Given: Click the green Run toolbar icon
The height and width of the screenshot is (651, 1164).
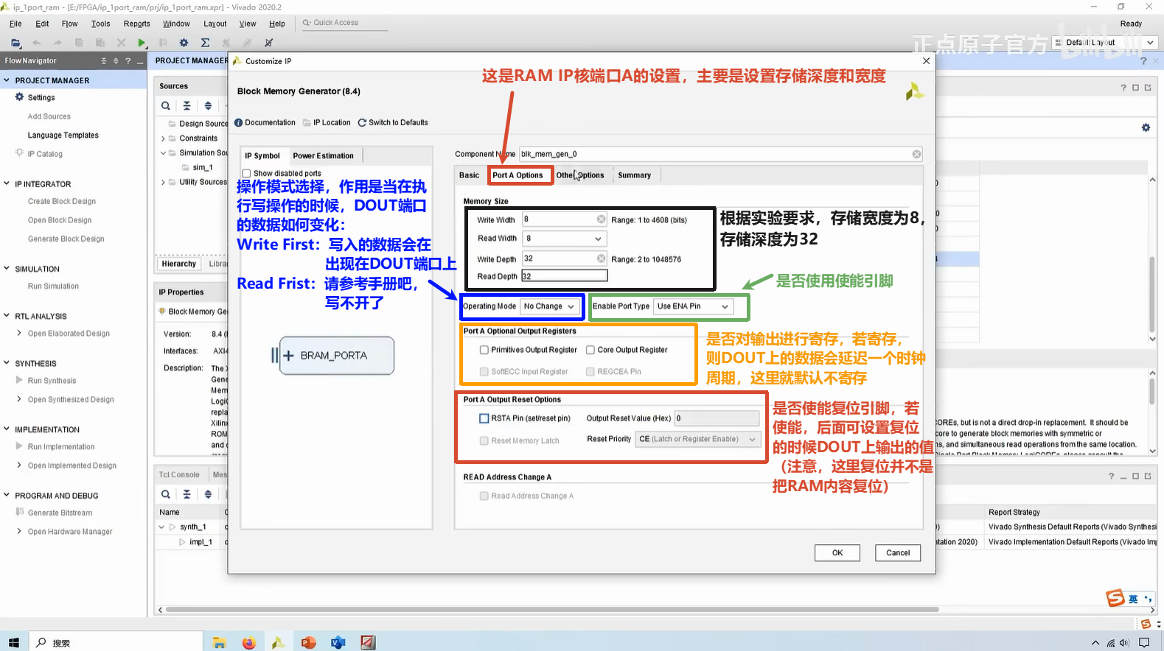Looking at the screenshot, I should click(142, 43).
